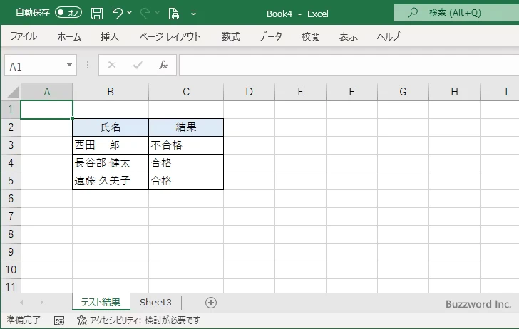Screen dimensions: 519x329
Task: Click the 結果 header cell
Action: pos(186,127)
